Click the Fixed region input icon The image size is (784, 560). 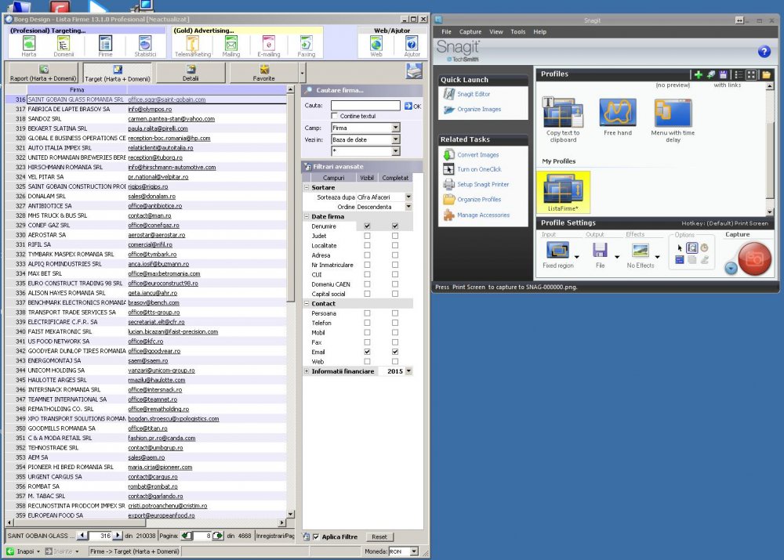pyautogui.click(x=557, y=250)
